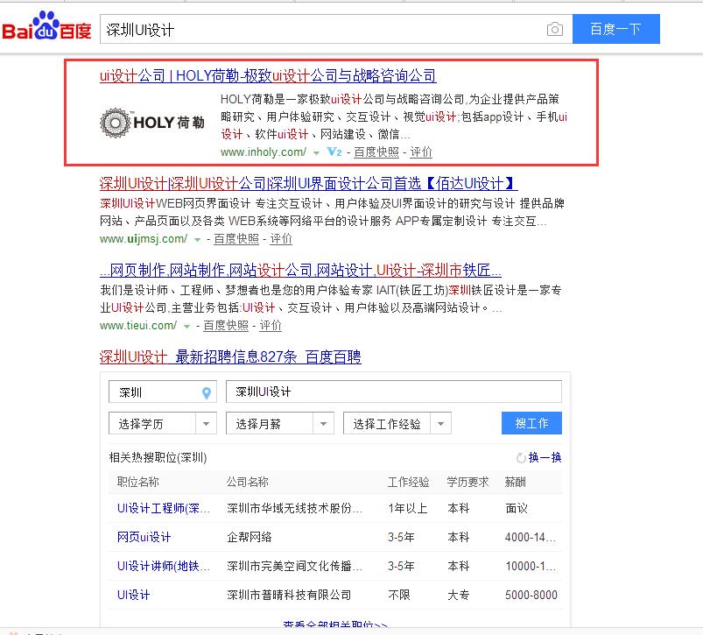Click the location pin in 深圳 field

(x=207, y=393)
